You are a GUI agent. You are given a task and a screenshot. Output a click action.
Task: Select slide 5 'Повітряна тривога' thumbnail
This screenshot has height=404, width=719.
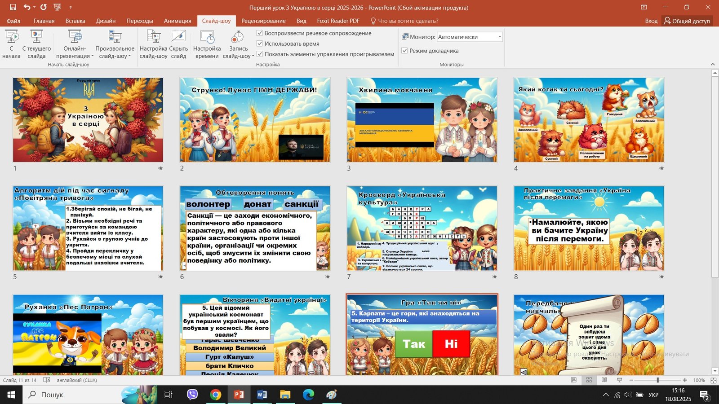[x=88, y=228]
